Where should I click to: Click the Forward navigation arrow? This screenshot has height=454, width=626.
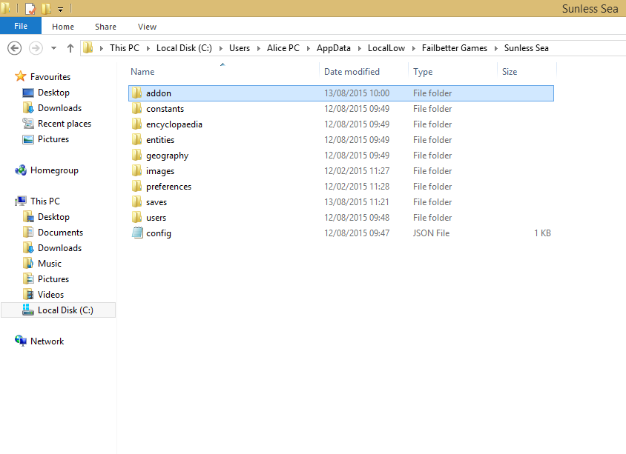point(36,48)
